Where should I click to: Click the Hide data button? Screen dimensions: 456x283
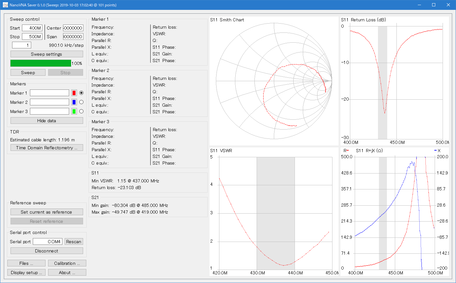point(46,121)
